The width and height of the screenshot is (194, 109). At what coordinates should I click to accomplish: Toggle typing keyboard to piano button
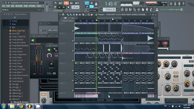(87, 3)
